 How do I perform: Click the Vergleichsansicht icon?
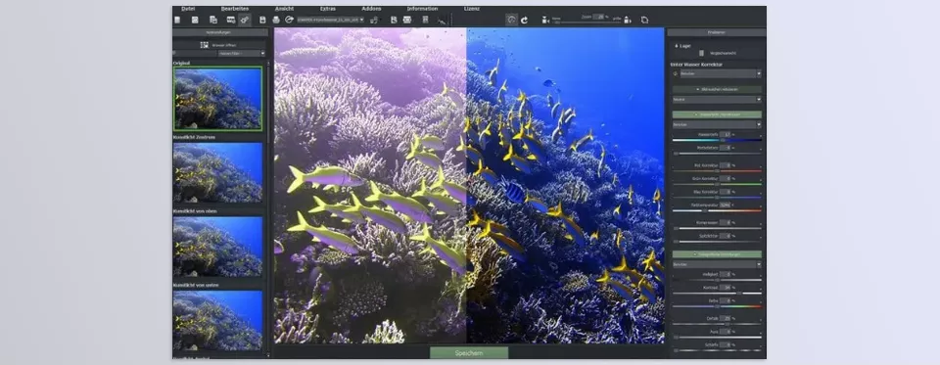click(701, 54)
